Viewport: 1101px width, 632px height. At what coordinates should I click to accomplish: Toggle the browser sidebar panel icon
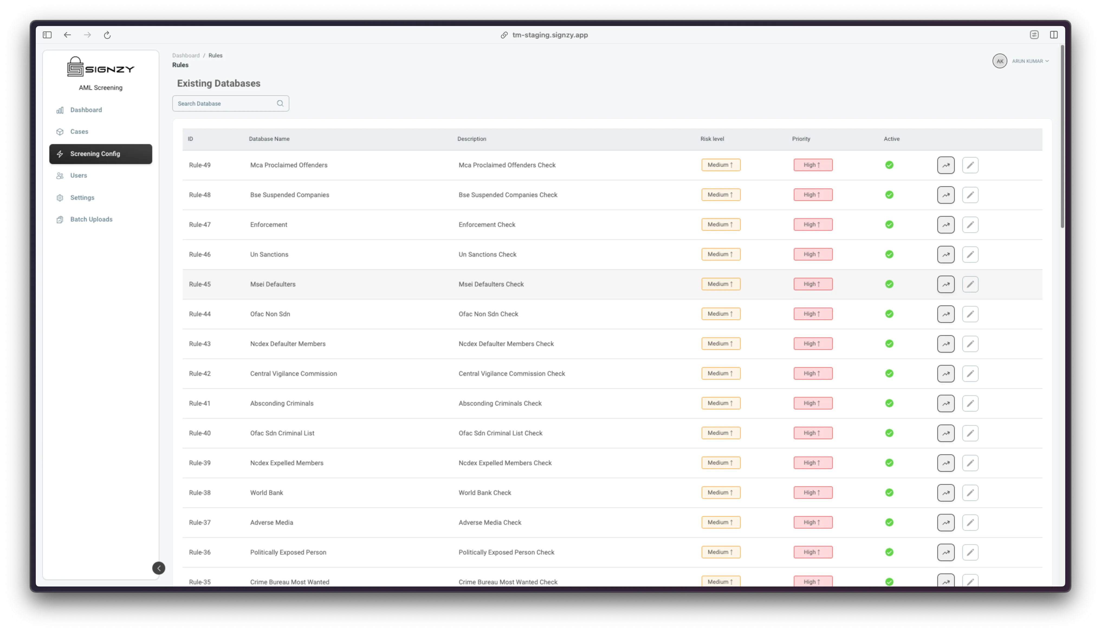click(47, 35)
